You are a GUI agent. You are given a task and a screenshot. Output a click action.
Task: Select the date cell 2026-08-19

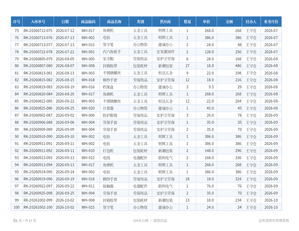click(x=65, y=87)
